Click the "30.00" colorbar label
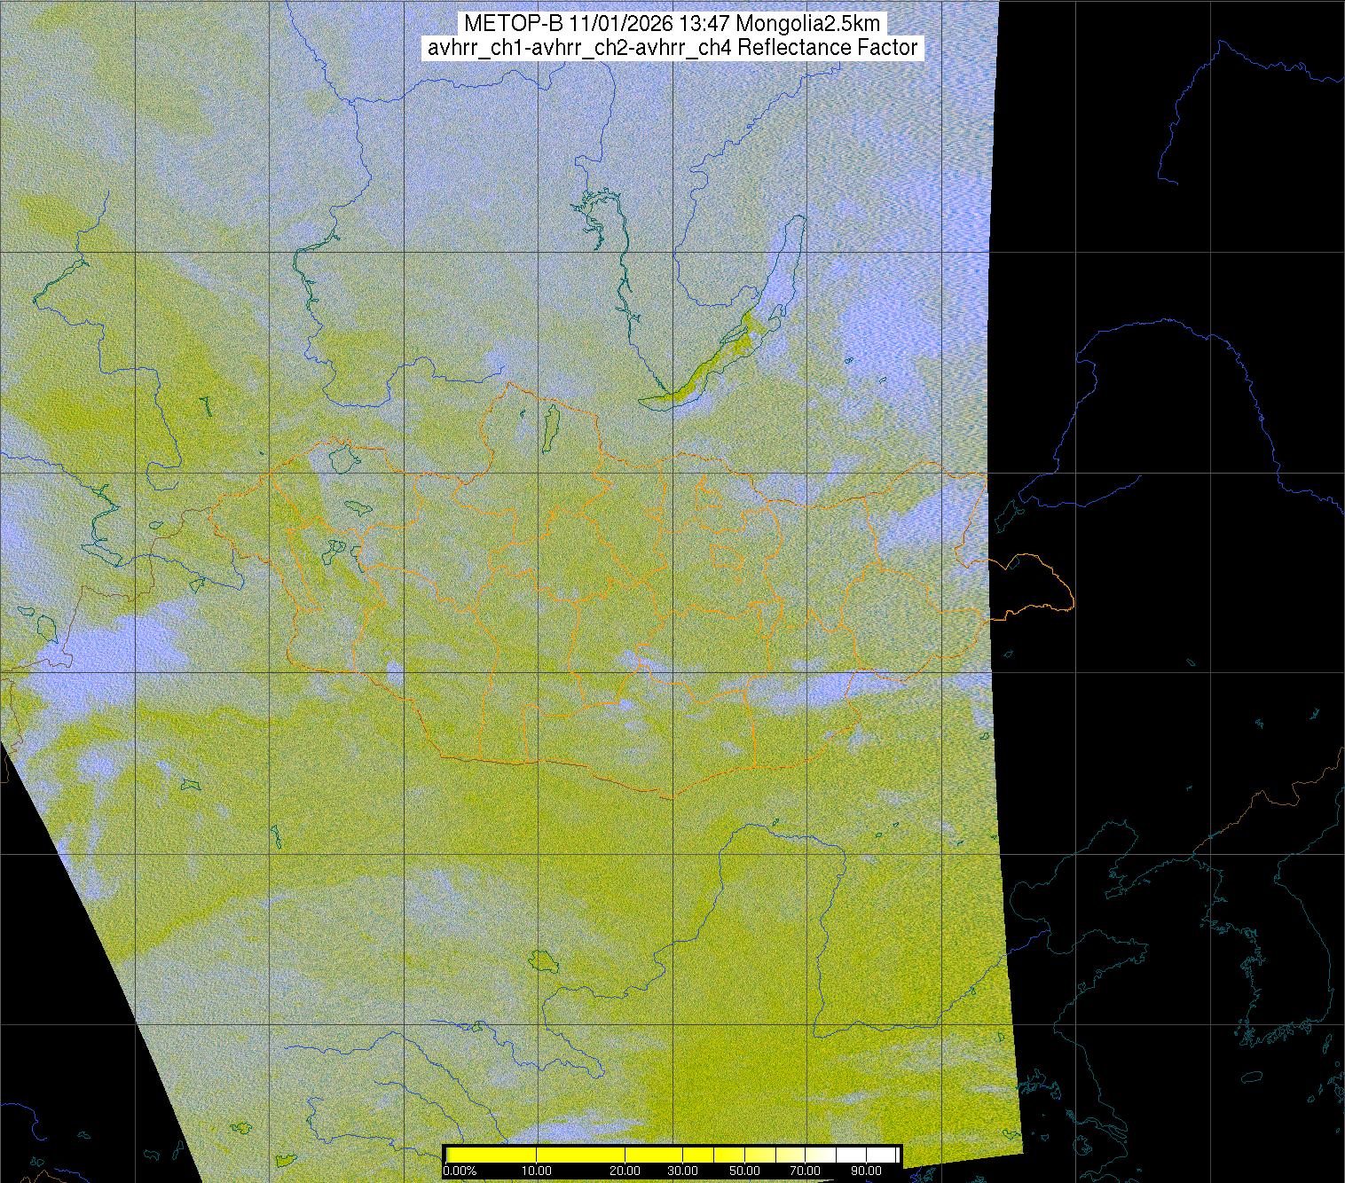The height and width of the screenshot is (1183, 1345). [681, 1171]
